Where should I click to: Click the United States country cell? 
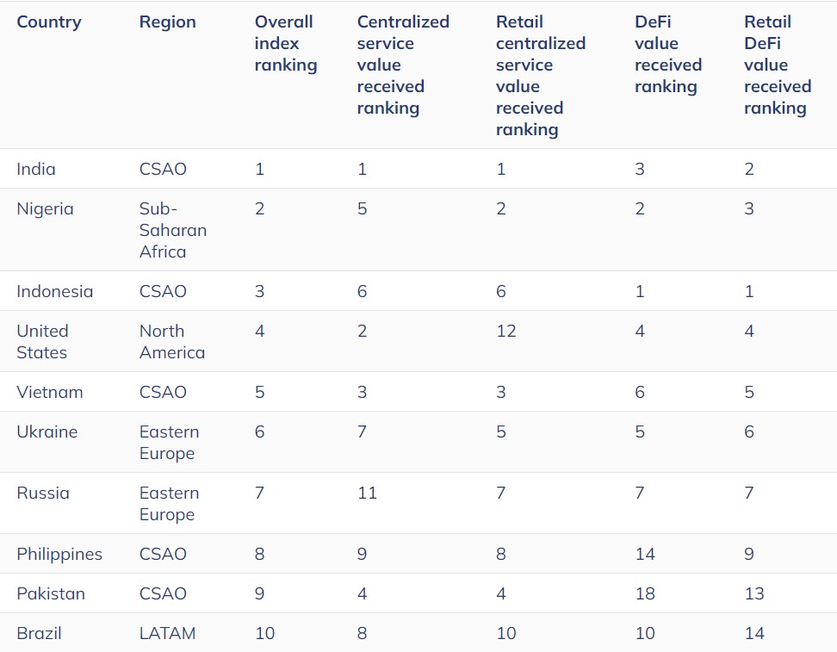coord(42,341)
